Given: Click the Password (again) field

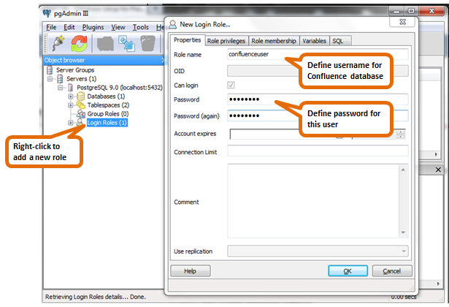Looking at the screenshot, I should coord(318,115).
